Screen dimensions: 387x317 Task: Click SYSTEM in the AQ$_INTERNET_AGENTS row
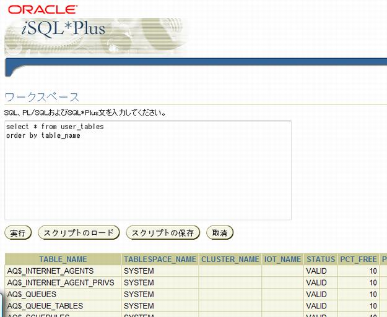pyautogui.click(x=139, y=271)
